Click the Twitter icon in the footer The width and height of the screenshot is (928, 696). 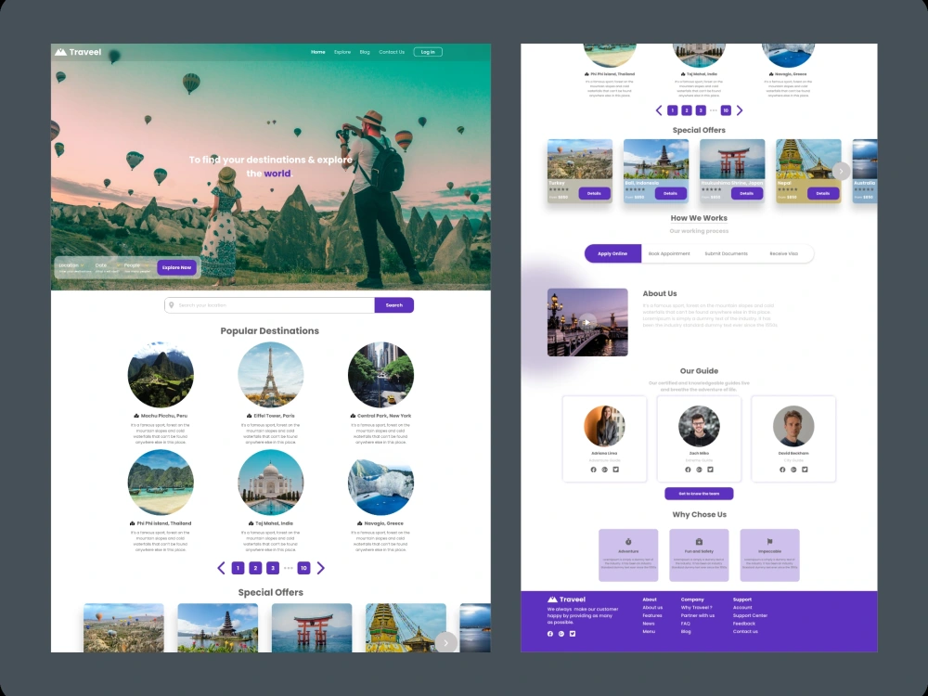(573, 634)
